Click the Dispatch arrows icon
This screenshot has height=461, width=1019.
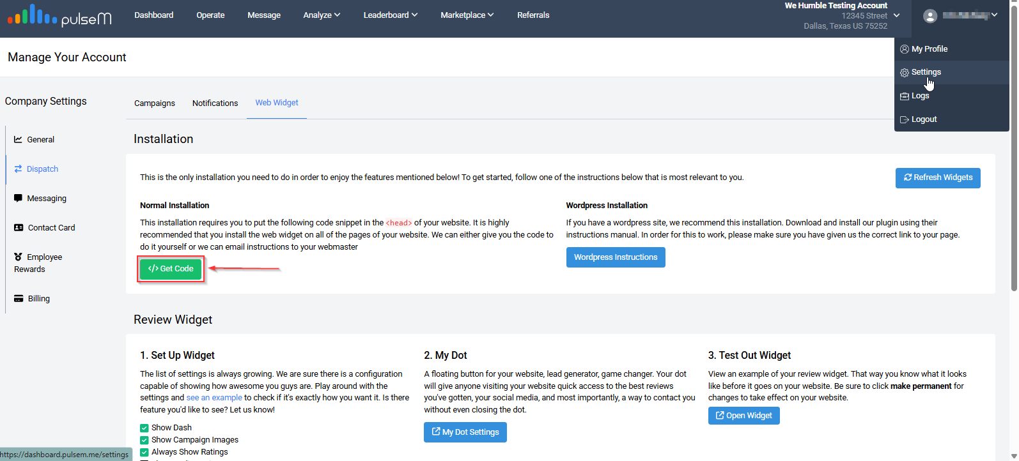(x=19, y=169)
